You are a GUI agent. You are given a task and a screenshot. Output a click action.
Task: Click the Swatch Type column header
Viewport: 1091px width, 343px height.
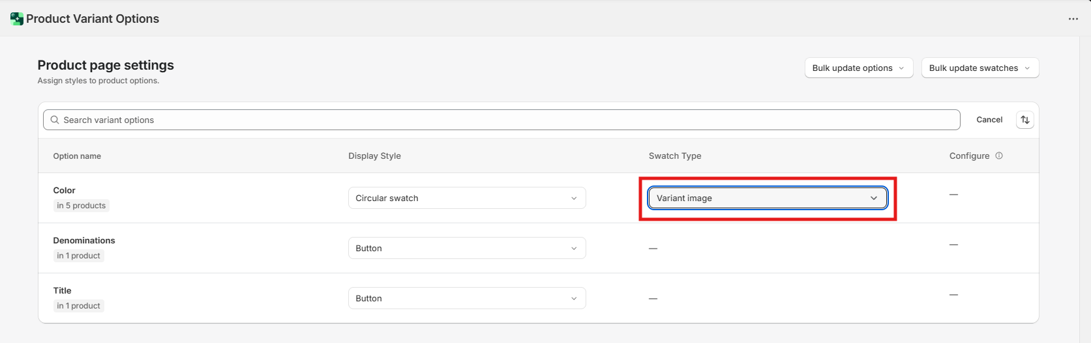(675, 156)
